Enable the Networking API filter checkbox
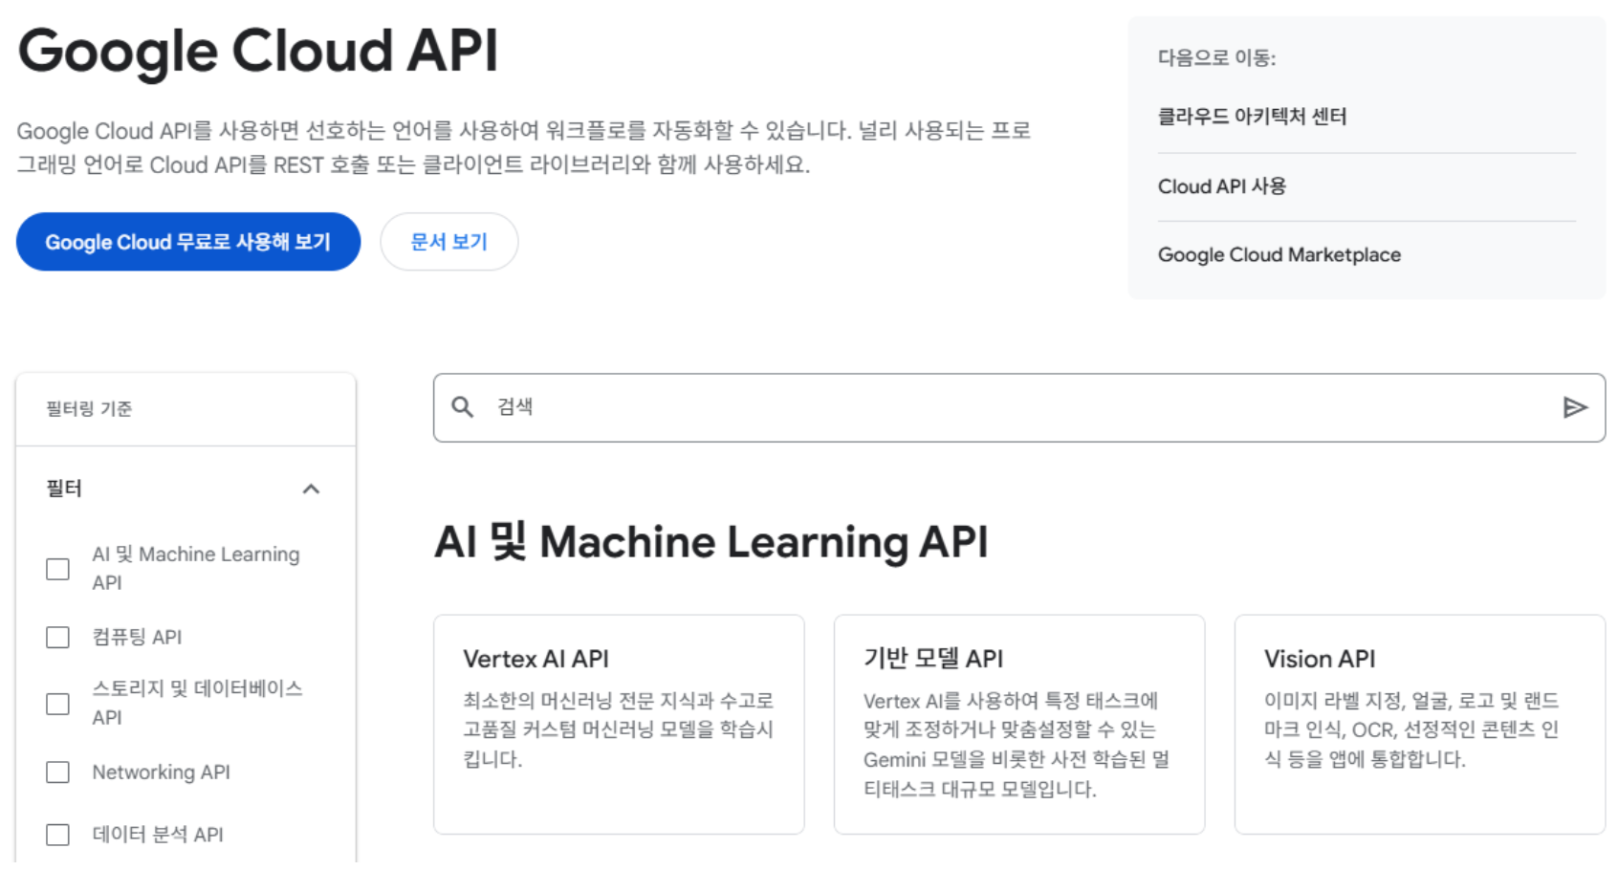Screen dimensions: 1618x870 click(58, 772)
